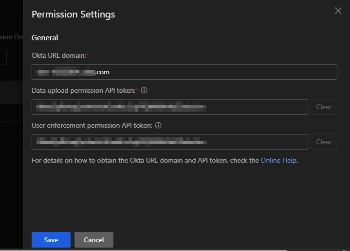Click the Okta URL domain label
Screen dimensions: 350x251
pos(58,55)
